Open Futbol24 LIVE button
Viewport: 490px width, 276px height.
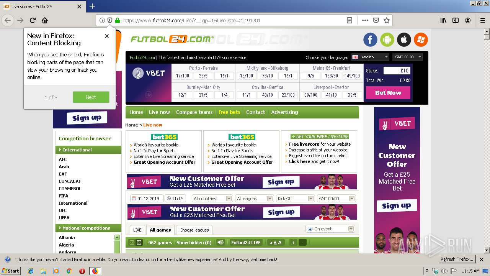(x=246, y=242)
